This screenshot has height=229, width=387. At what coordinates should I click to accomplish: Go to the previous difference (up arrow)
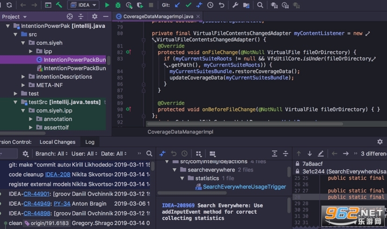[x=299, y=154]
